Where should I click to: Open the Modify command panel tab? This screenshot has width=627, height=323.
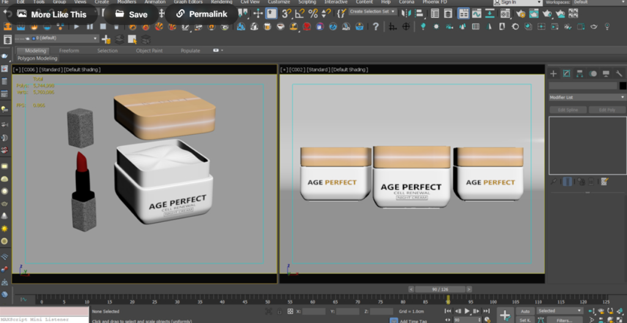[x=566, y=74]
